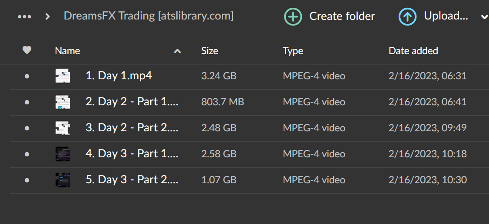Open DreamsFX Trading breadcrumb folder link
The width and height of the screenshot is (489, 224).
[x=149, y=16]
